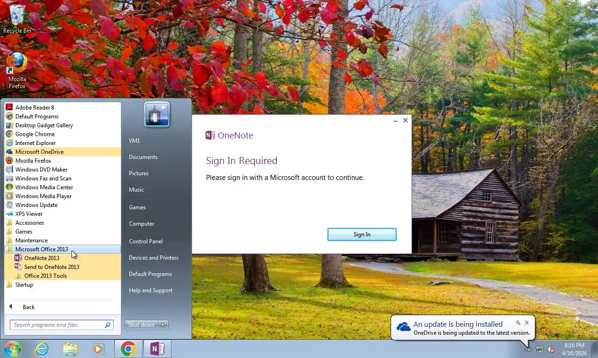
Task: Open Adobe Reader 8 from Start menu
Action: point(63,107)
